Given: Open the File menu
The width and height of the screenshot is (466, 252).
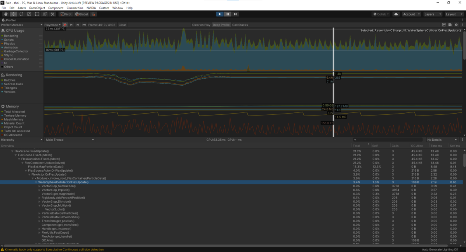Looking at the screenshot, I should (4, 8).
